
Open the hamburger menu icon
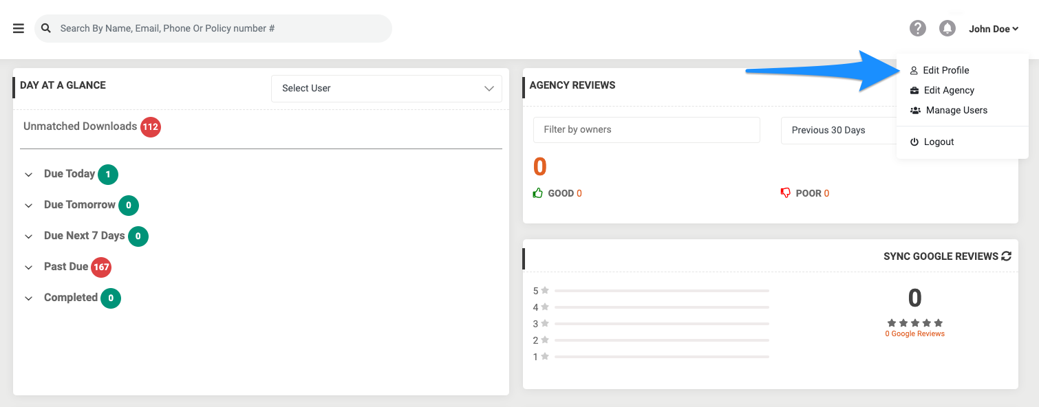click(x=19, y=29)
